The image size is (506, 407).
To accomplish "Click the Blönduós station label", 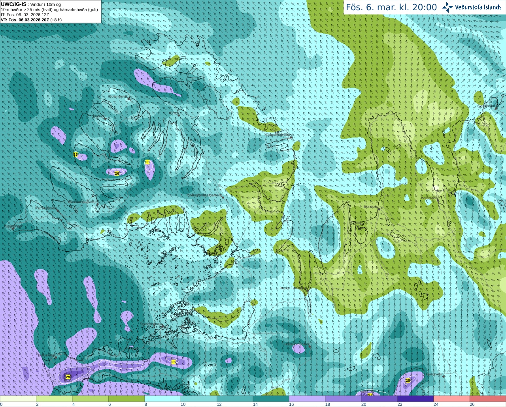I will click(x=371, y=207).
